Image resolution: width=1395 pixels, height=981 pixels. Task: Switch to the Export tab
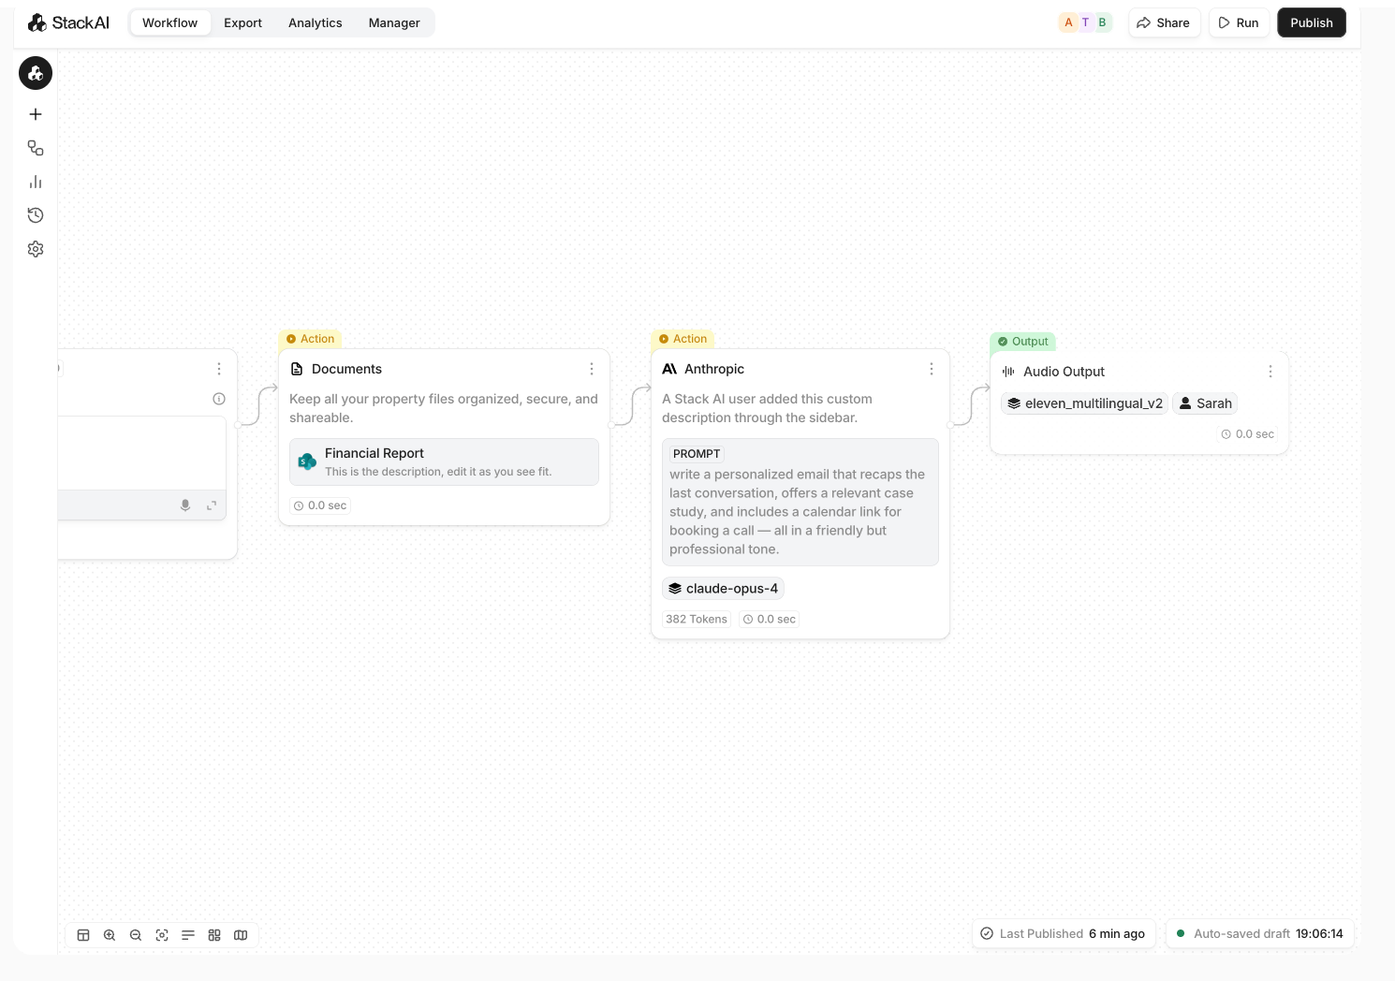click(x=242, y=22)
